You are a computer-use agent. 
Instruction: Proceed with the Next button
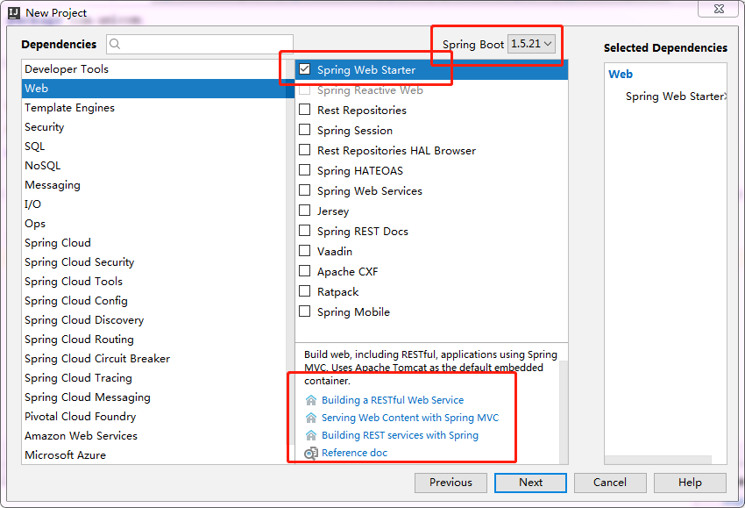530,483
